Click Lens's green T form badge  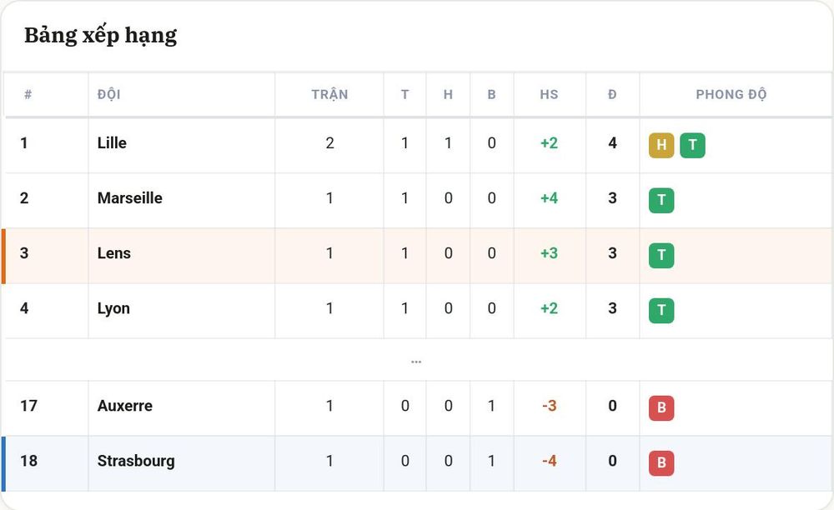tap(661, 256)
